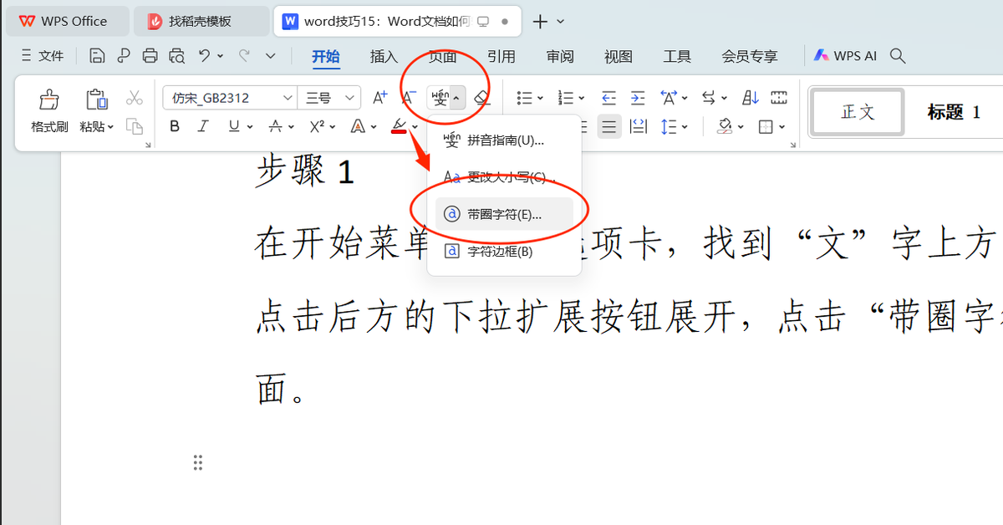Open the Print Preview icon
The width and height of the screenshot is (1003, 525).
coord(176,56)
